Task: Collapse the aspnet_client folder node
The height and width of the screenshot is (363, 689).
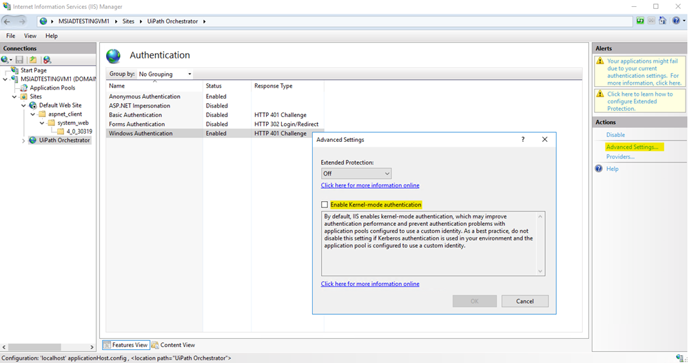Action: (33, 114)
